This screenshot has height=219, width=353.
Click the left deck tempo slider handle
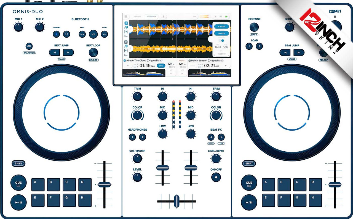click(104, 185)
